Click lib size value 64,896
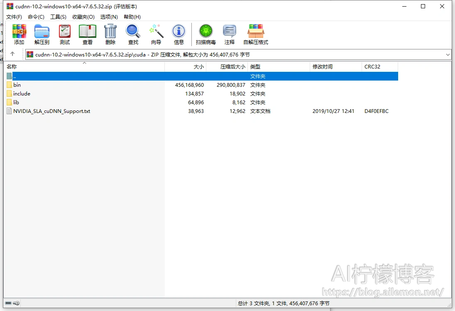This screenshot has height=311, width=455. pyautogui.click(x=196, y=103)
